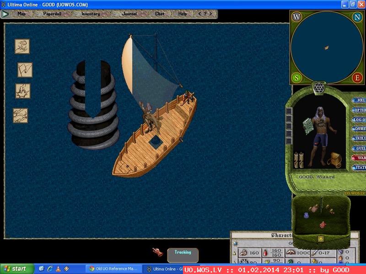Click the ship marker on the radar map
Screen dimensions: 366x274
pos(327,48)
